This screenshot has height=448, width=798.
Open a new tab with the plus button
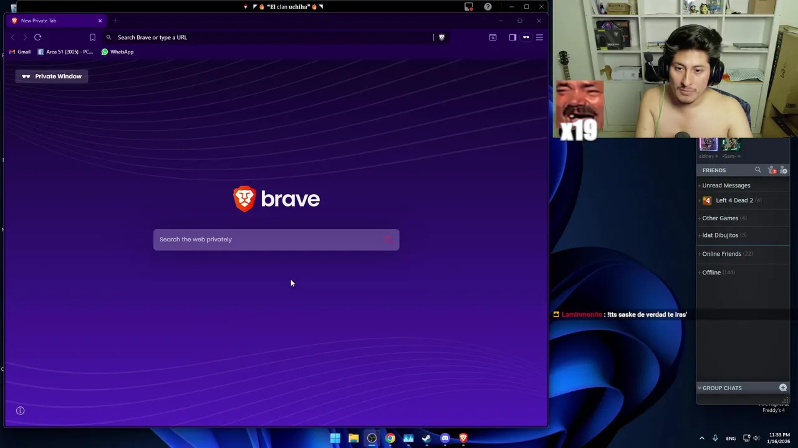(115, 21)
